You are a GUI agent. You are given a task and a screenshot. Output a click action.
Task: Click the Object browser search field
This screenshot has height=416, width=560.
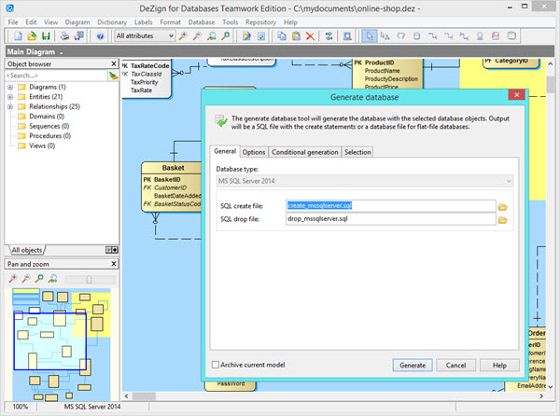click(56, 76)
